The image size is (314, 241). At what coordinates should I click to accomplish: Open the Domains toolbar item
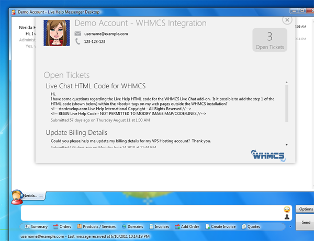pyautogui.click(x=132, y=226)
